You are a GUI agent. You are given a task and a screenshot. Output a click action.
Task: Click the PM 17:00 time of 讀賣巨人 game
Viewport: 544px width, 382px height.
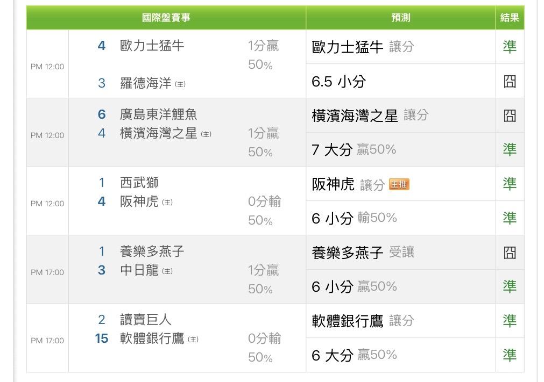click(47, 341)
